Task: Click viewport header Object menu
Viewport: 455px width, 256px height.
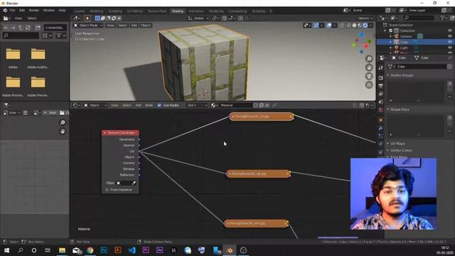Action: point(146,26)
